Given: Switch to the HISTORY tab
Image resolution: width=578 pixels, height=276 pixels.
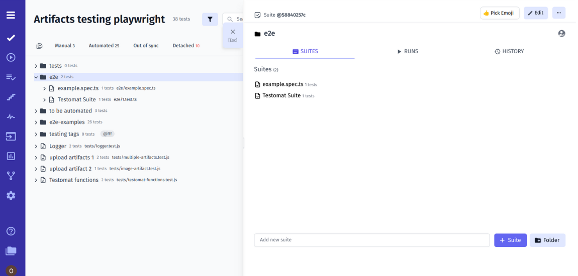Looking at the screenshot, I should click(x=509, y=51).
